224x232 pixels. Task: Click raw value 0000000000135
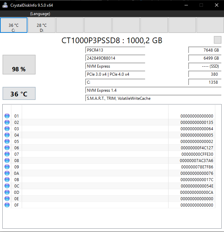point(197,123)
